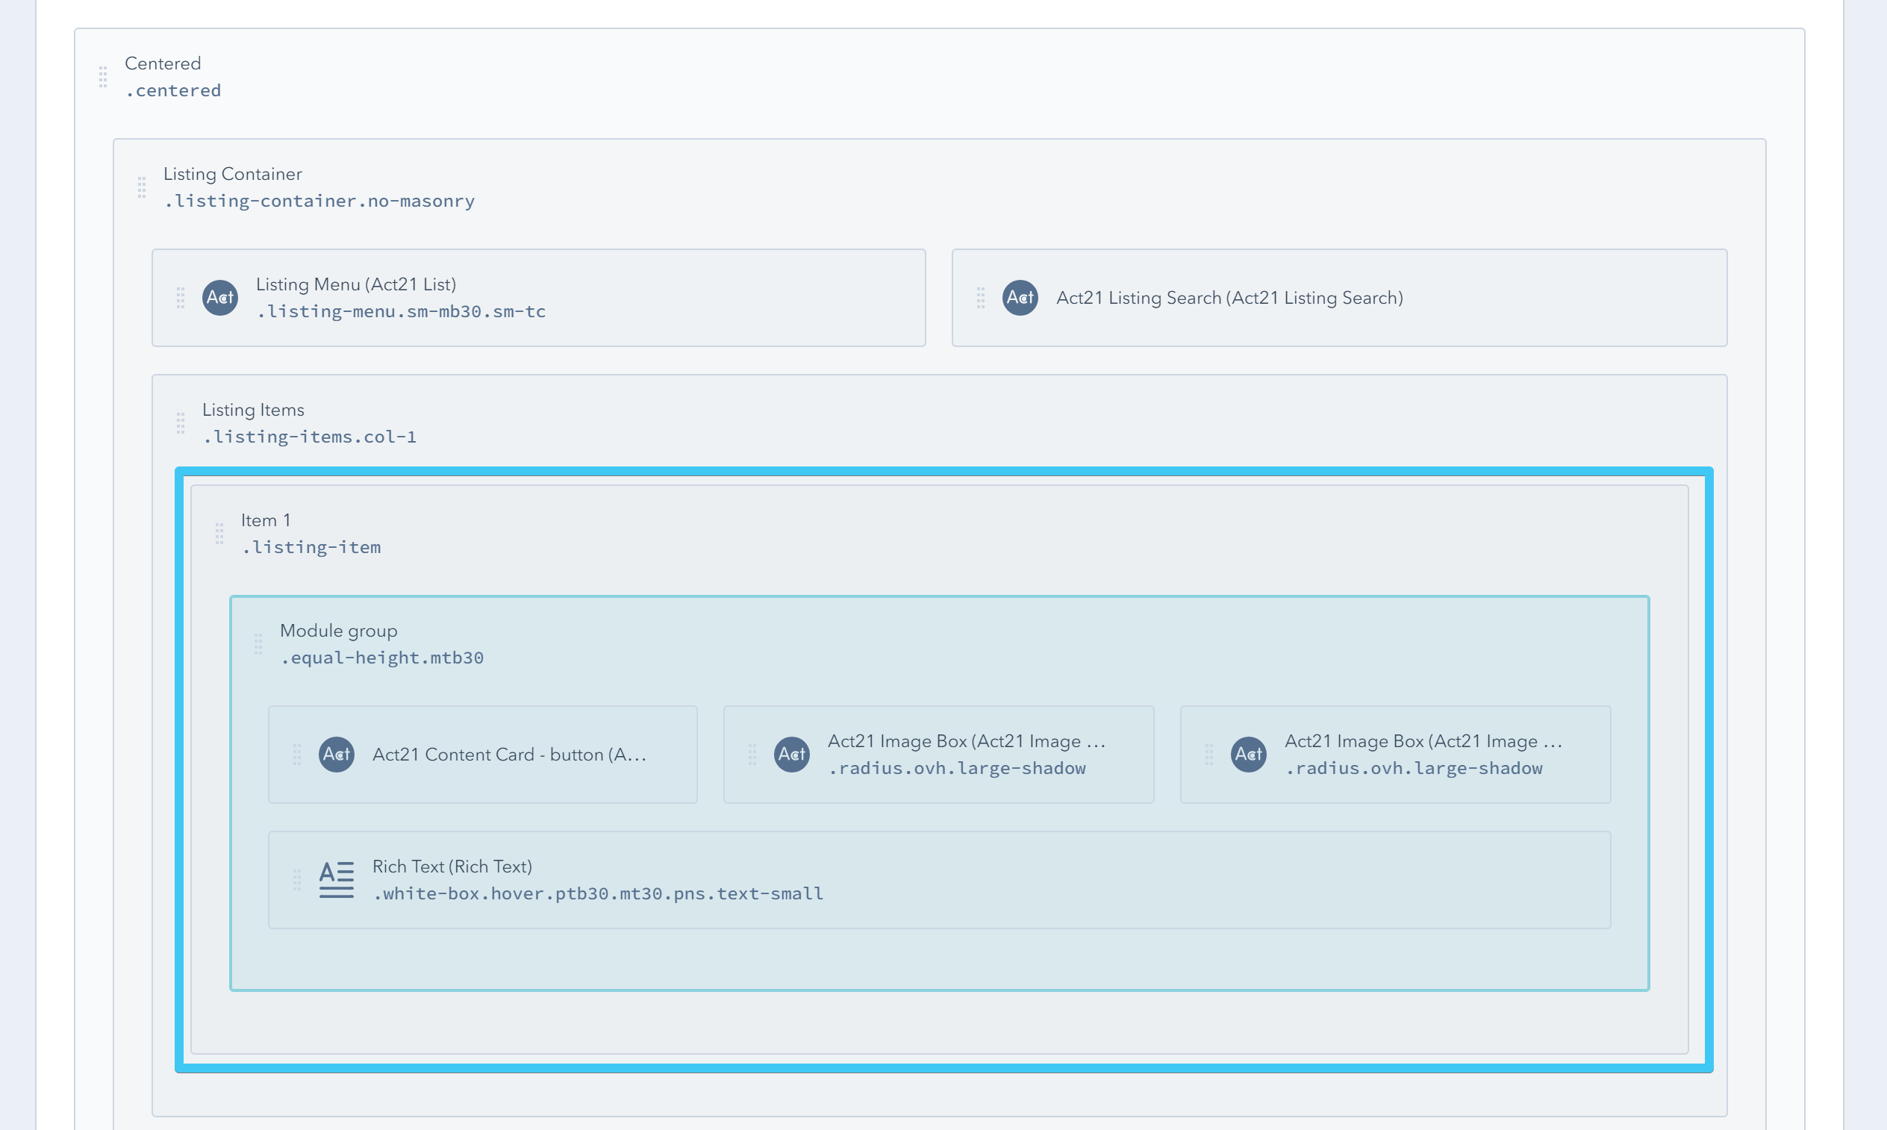Click the .listing-container.no-masonry class label
Viewport: 1887px width, 1130px height.
[319, 201]
